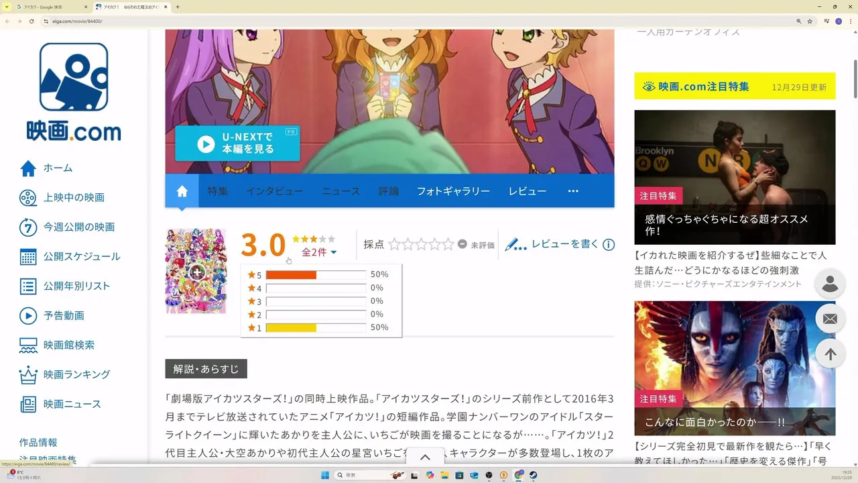Click the zoom magnifier icon in the address bar

point(799,21)
